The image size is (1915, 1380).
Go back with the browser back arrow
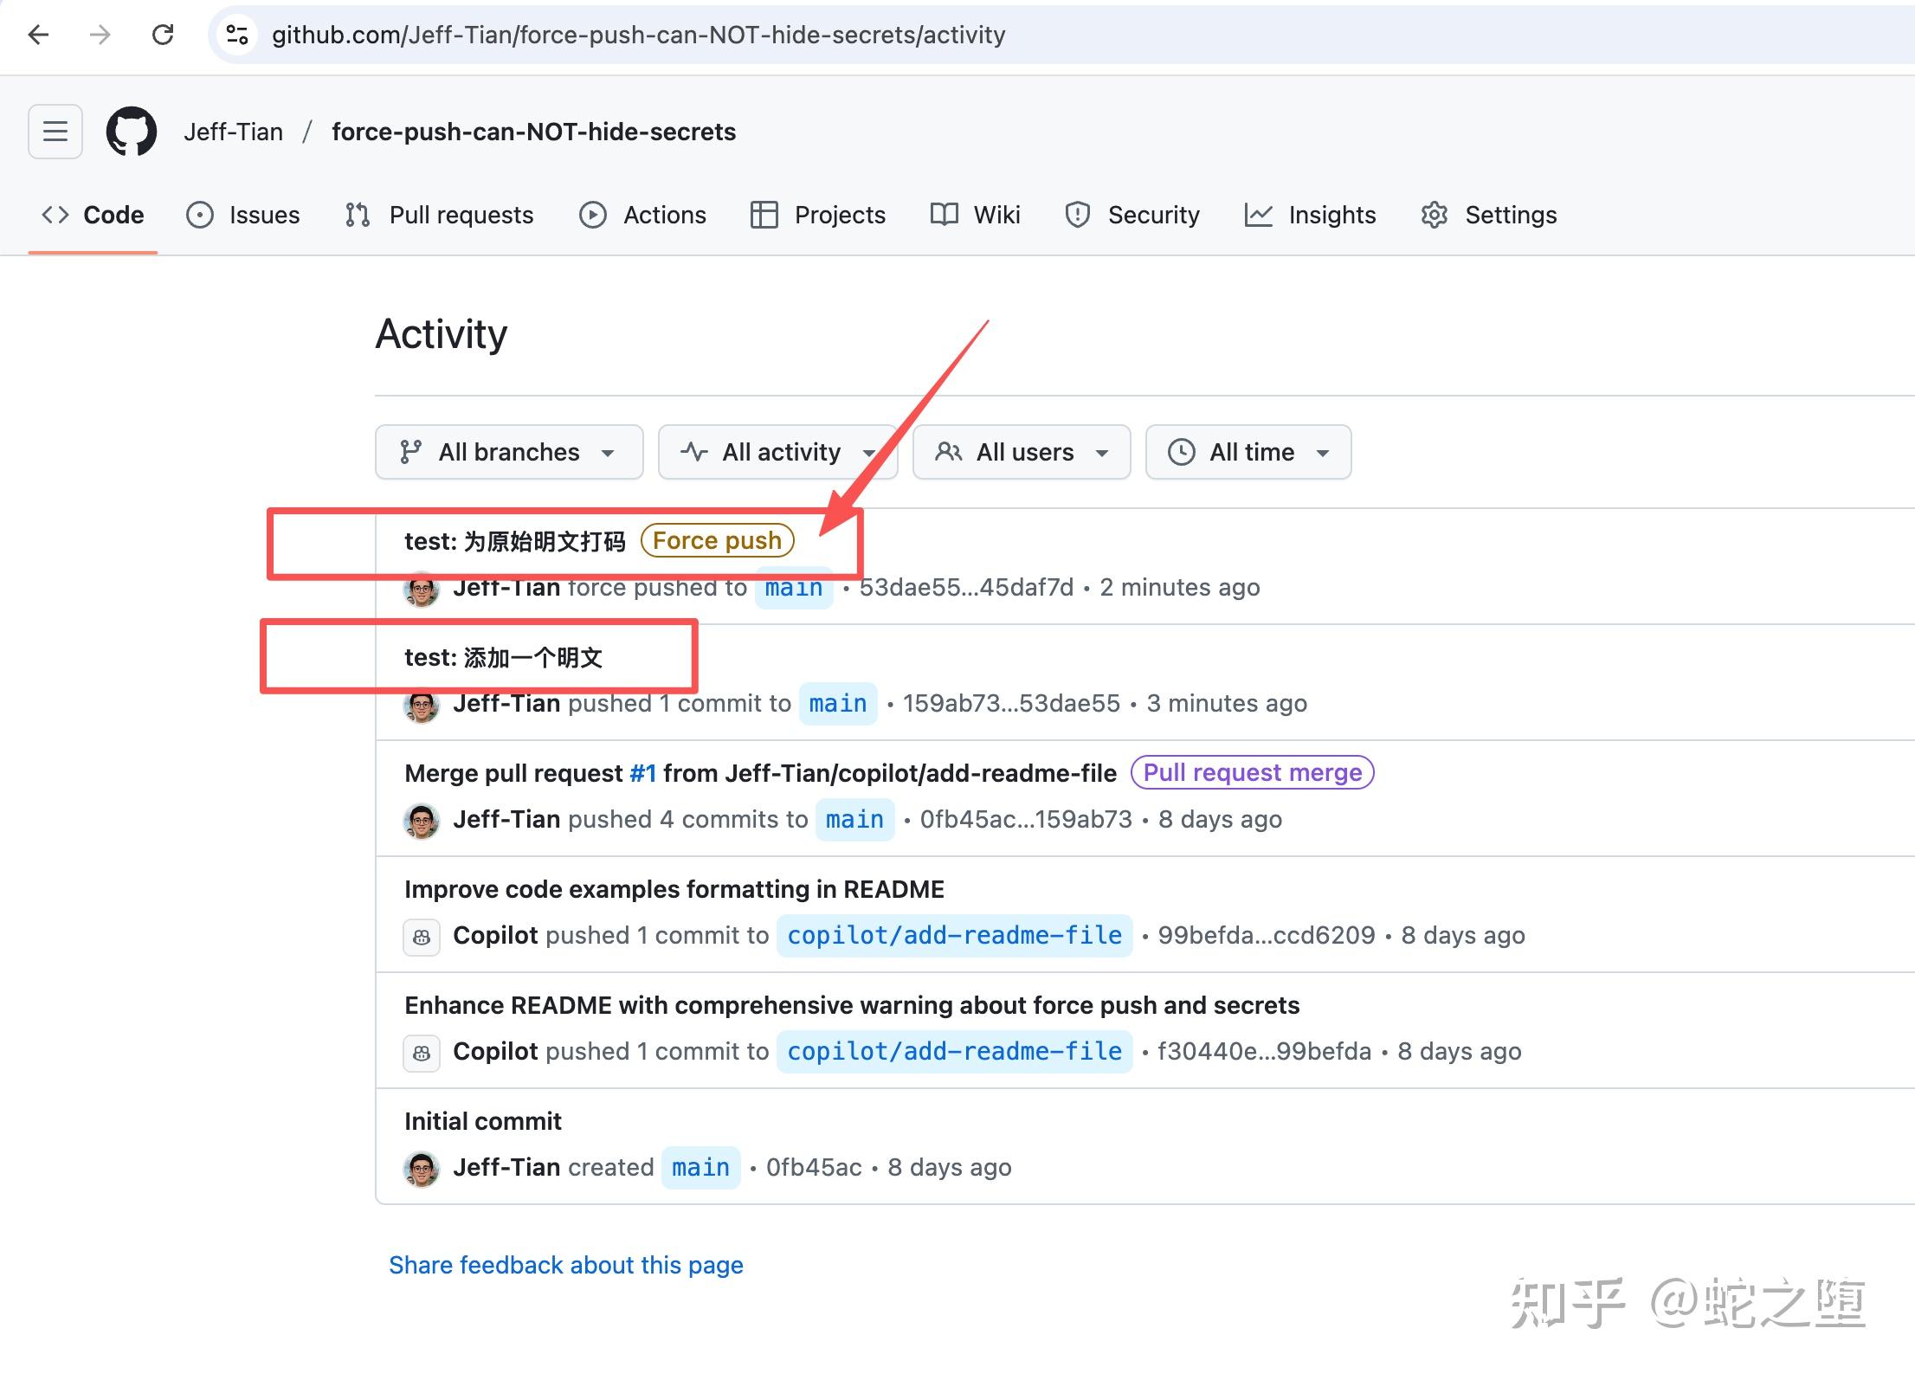[38, 35]
